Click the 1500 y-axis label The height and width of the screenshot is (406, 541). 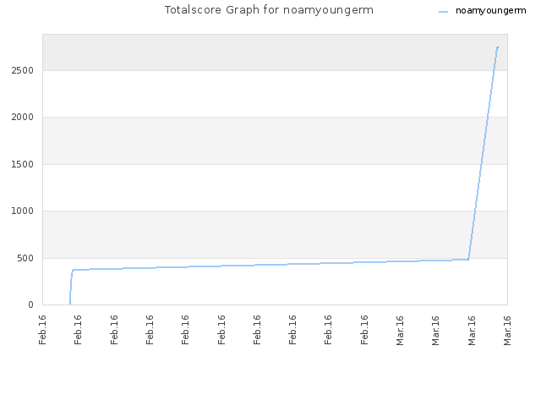click(23, 164)
